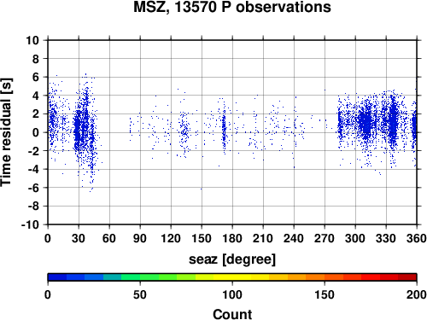Select the Time residual y-axis label
This screenshot has height=320, width=427.
click(6, 132)
